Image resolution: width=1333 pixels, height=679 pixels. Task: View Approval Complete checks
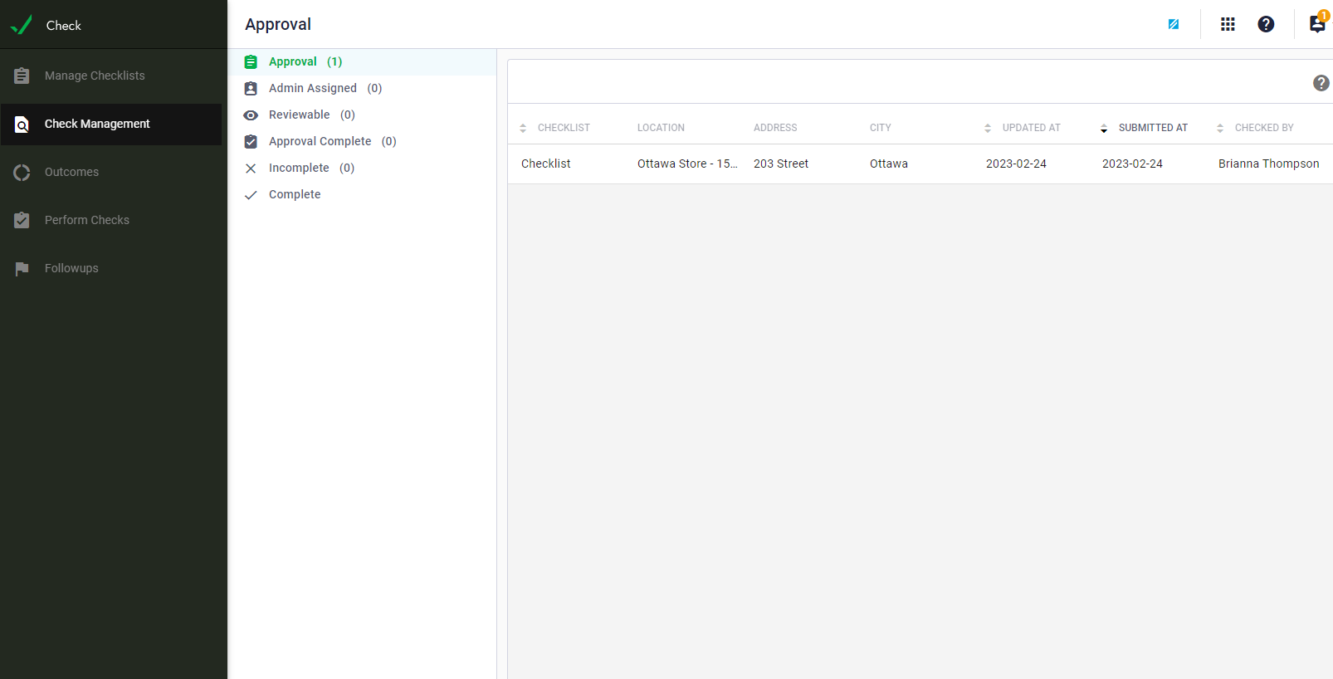320,141
